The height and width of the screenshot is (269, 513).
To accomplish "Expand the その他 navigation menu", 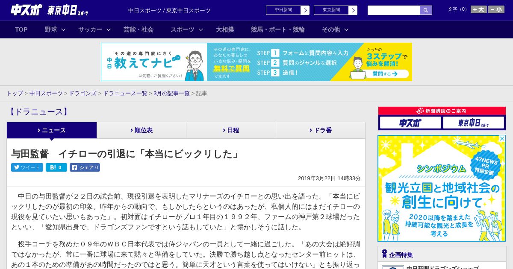I will [335, 29].
